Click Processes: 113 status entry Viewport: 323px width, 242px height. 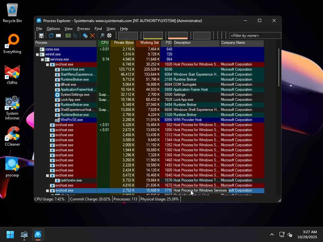tap(125, 199)
